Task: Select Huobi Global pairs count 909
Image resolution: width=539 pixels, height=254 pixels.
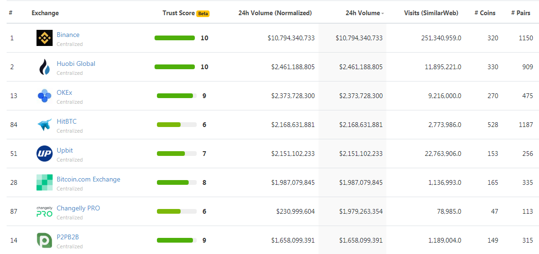Action: click(528, 67)
